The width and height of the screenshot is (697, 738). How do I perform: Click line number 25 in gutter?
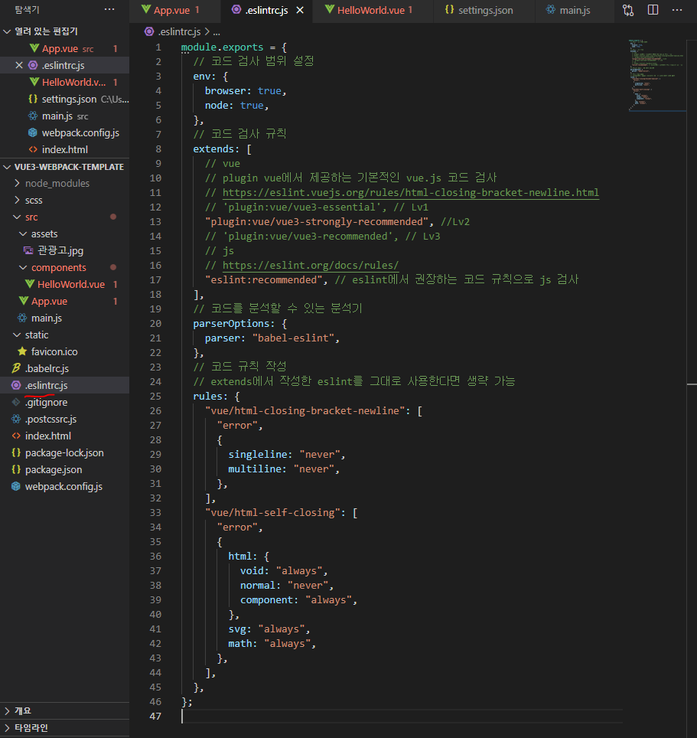pyautogui.click(x=155, y=397)
